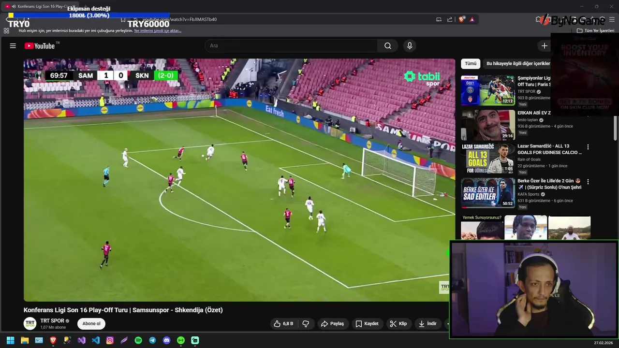This screenshot has width=619, height=348.
Task: Select the Konferans Ligi Son 16 browser tab
Action: tap(40, 6)
